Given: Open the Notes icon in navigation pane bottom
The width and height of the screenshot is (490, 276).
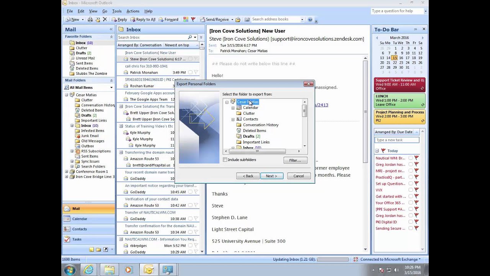Looking at the screenshot, I should (91, 250).
